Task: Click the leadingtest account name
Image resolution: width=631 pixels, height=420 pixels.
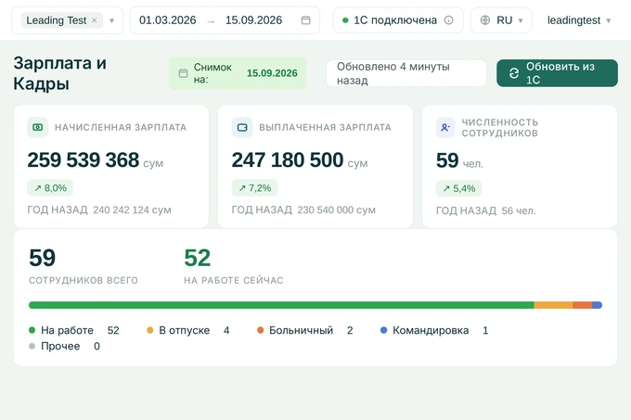Action: pyautogui.click(x=573, y=20)
